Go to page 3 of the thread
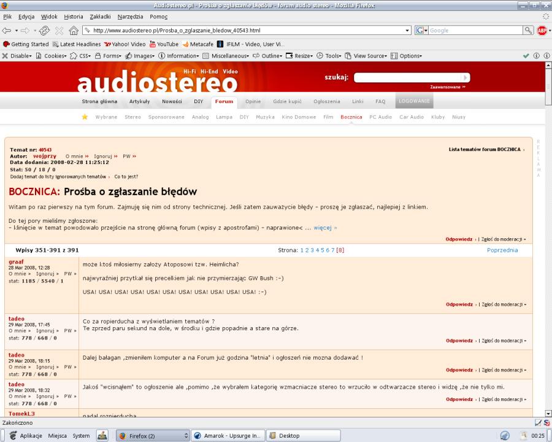This screenshot has height=442, width=552. [x=312, y=250]
